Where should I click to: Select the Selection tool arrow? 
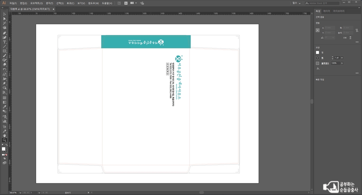coord(4,14)
